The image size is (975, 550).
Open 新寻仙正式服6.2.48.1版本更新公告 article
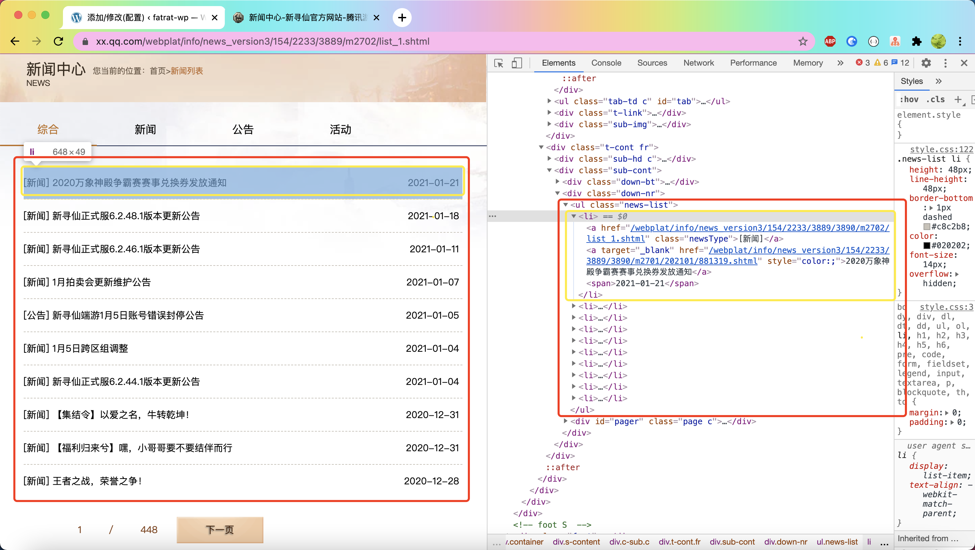126,216
